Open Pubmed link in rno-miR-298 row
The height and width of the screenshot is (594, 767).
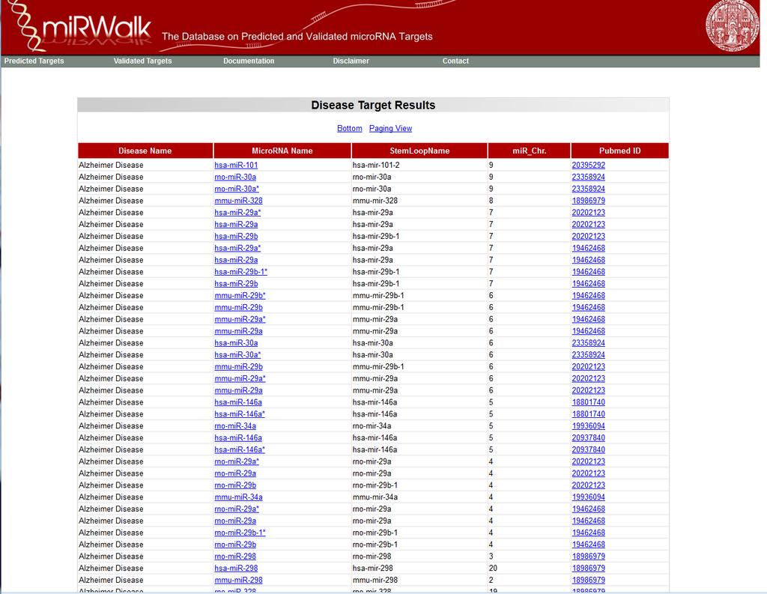tap(589, 557)
